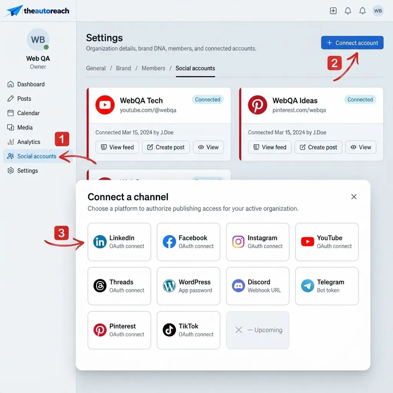Open the first notification bell icon
The width and height of the screenshot is (393, 393).
(348, 11)
